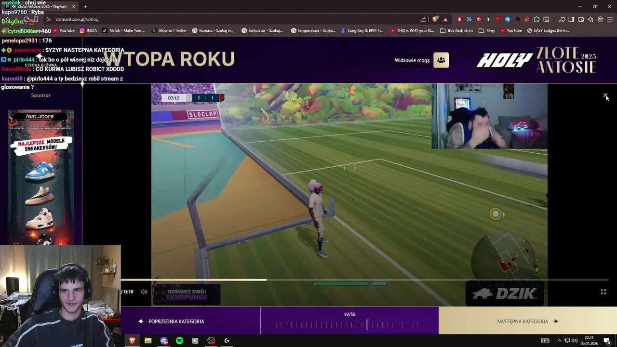Viewport: 617px width, 347px height.
Task: Click the share page icon in address bar
Action: click(x=423, y=19)
